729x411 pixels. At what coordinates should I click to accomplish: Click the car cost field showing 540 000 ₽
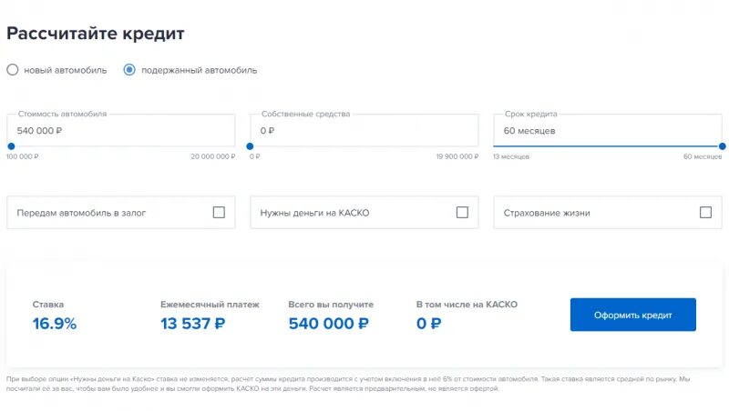click(121, 130)
